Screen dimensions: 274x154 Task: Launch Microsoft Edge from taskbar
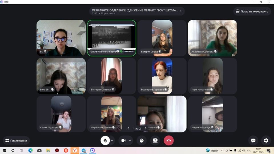pos(31,150)
